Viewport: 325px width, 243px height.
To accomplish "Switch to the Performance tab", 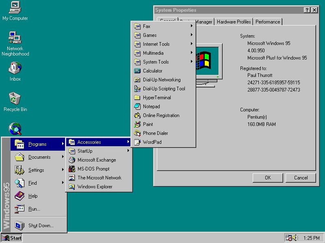I will 268,22.
